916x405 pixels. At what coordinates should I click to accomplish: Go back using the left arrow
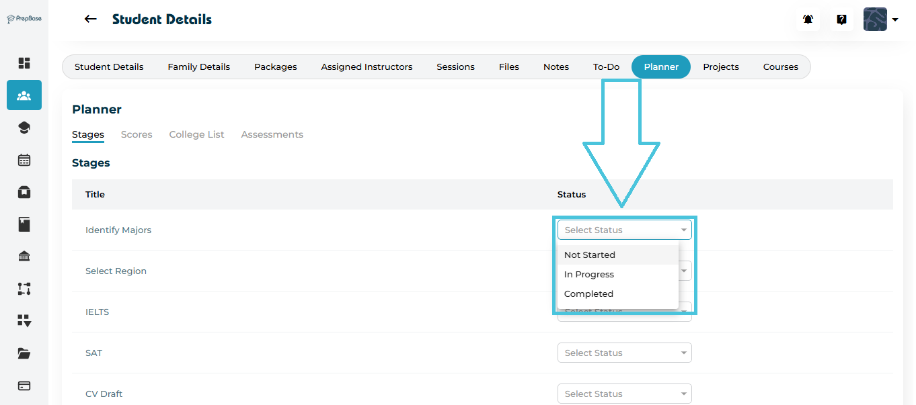click(x=91, y=19)
